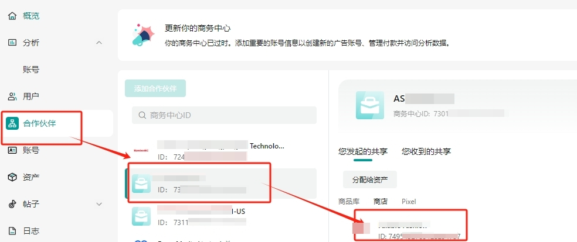The height and width of the screenshot is (242, 577).
Task: Click the 分配给资产 button
Action: (x=369, y=179)
